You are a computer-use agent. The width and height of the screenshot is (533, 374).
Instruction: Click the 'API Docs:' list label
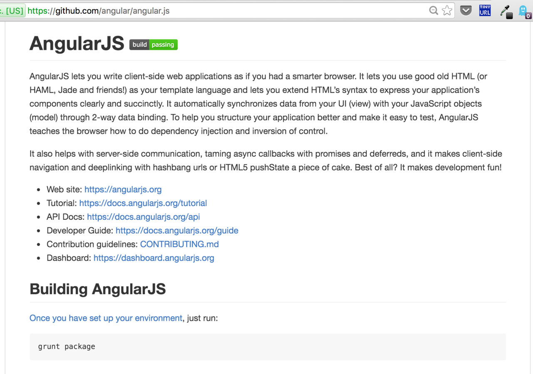[x=66, y=217]
